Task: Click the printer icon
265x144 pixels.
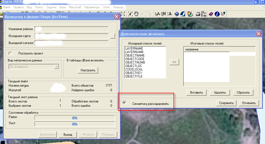Action: (x=197, y=14)
